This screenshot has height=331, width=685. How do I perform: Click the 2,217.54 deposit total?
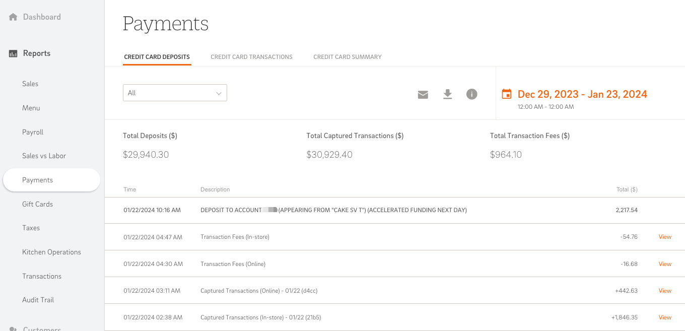627,210
